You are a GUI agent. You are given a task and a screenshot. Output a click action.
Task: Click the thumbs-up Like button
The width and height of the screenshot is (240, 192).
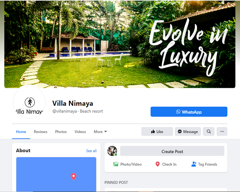157,132
